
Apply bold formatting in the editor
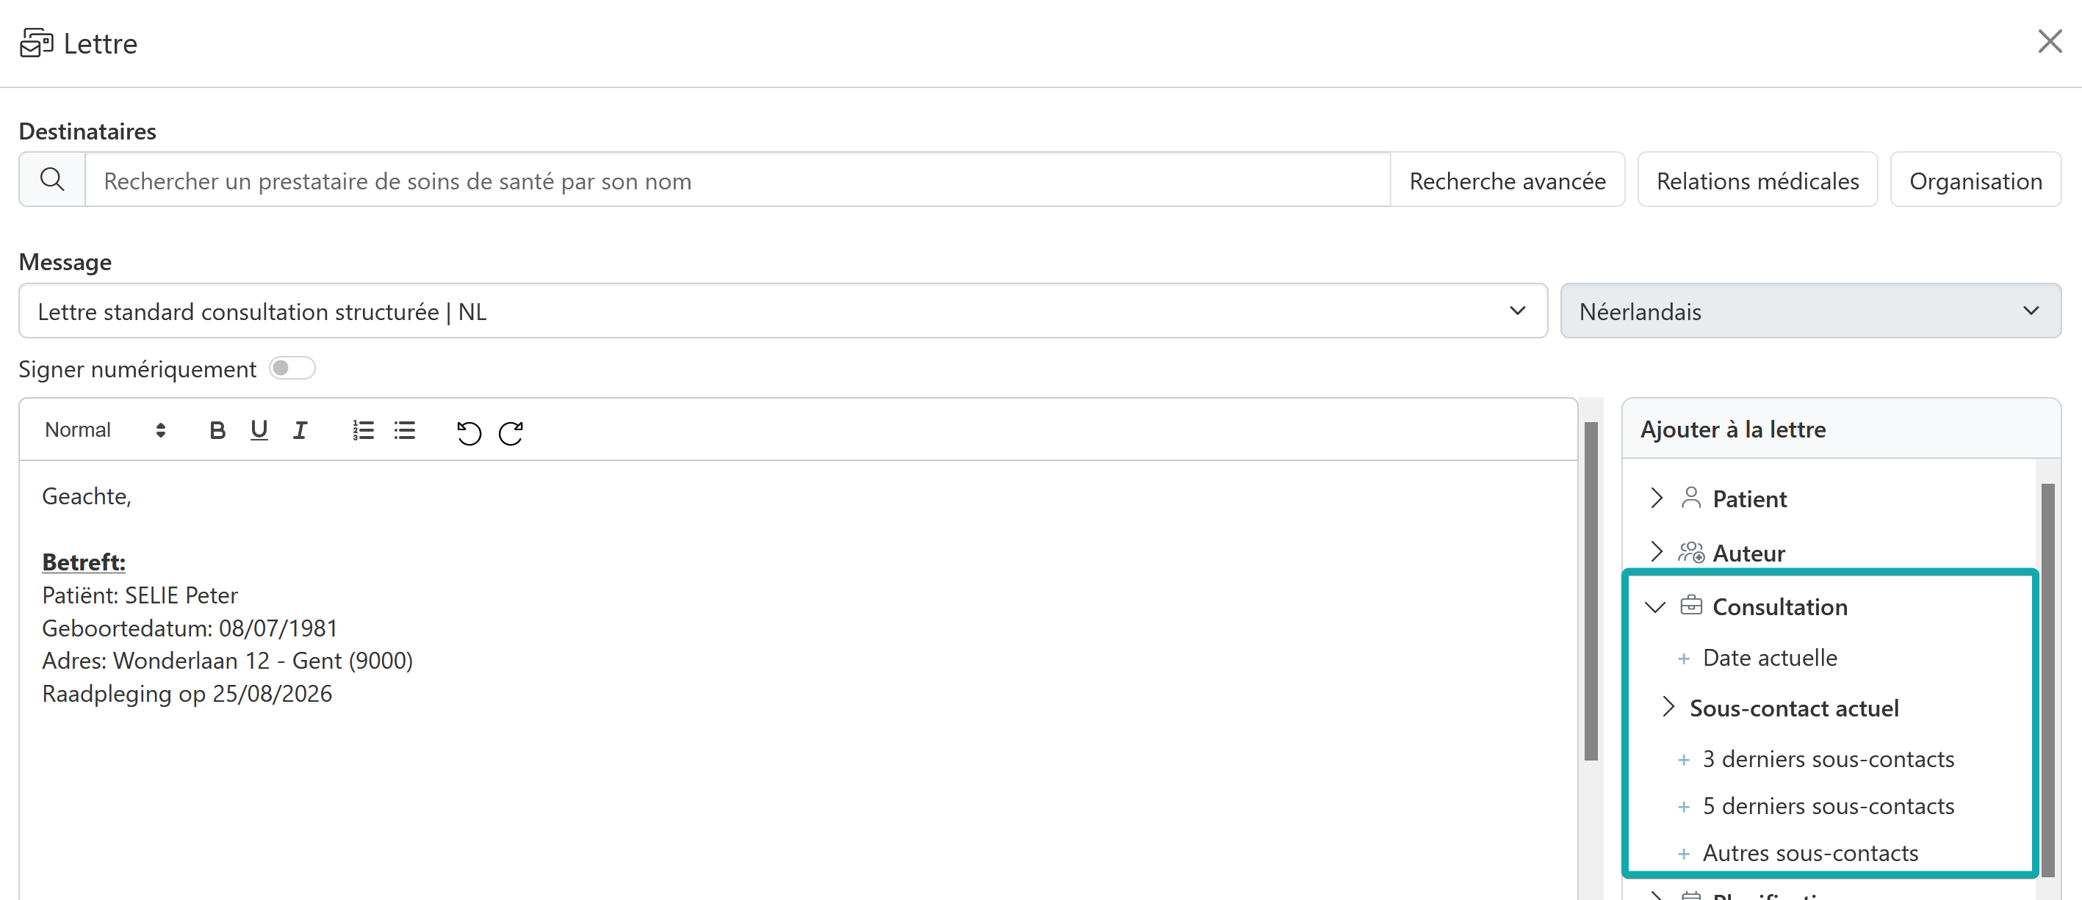coord(217,431)
